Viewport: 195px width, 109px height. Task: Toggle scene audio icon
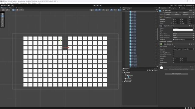point(103,10)
